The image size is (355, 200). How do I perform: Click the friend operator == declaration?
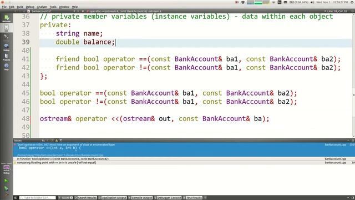pyautogui.click(x=198, y=59)
